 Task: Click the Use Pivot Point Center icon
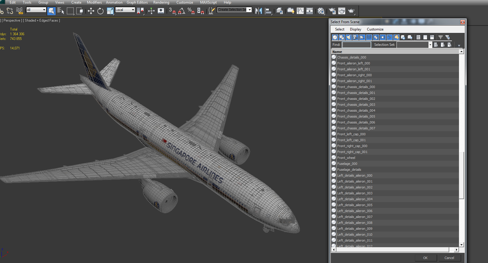[x=141, y=11]
